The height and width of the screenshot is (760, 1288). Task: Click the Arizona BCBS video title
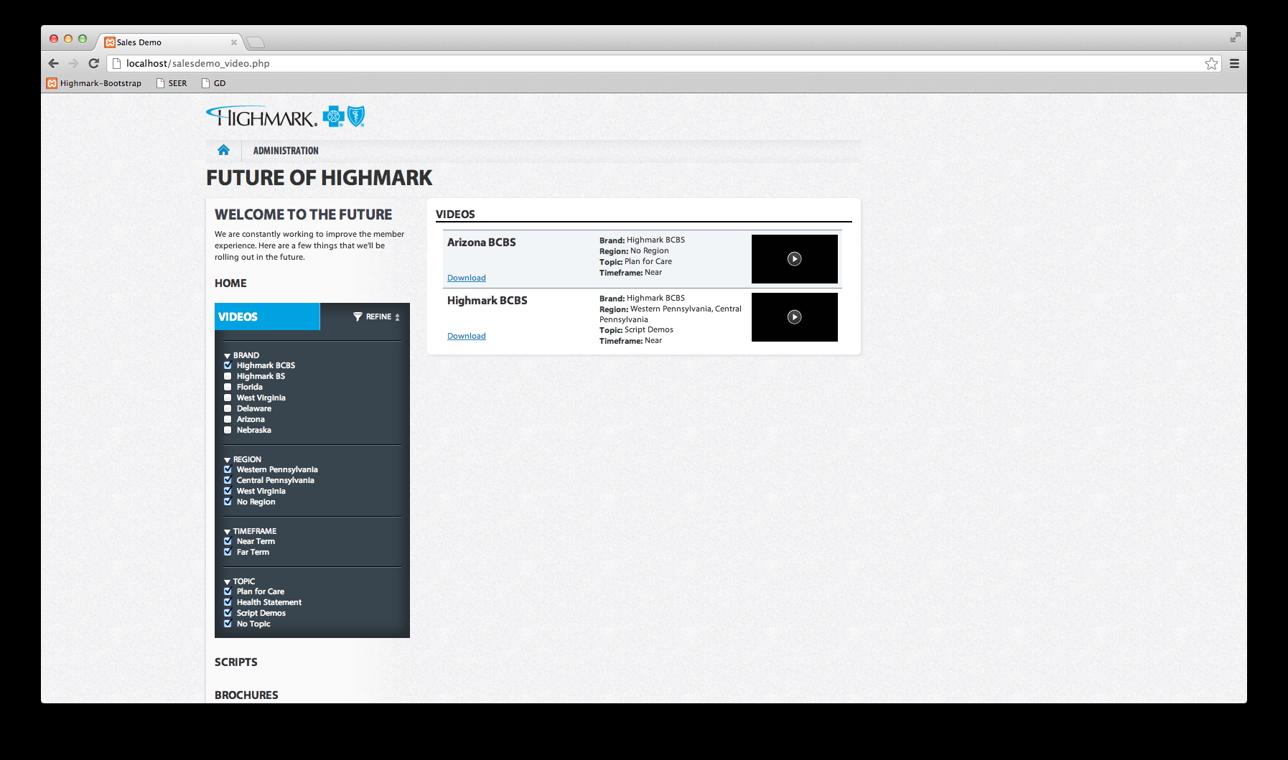482,243
